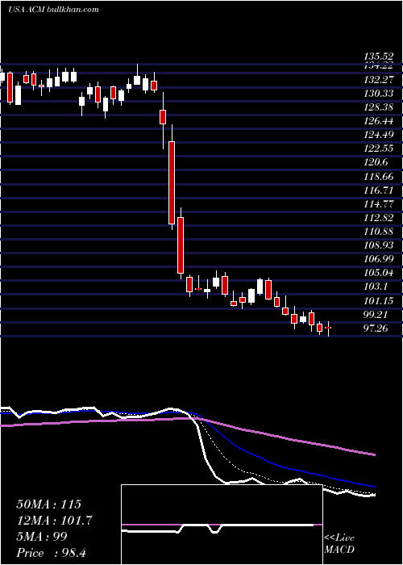This screenshot has height=565, width=403.
Task: Click the 126.44 price level label
Action: pos(378,121)
